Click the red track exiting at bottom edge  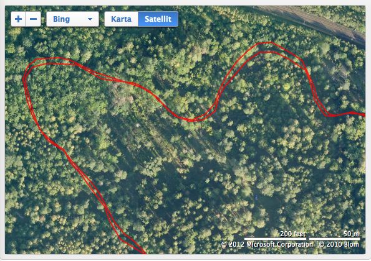tap(140, 250)
